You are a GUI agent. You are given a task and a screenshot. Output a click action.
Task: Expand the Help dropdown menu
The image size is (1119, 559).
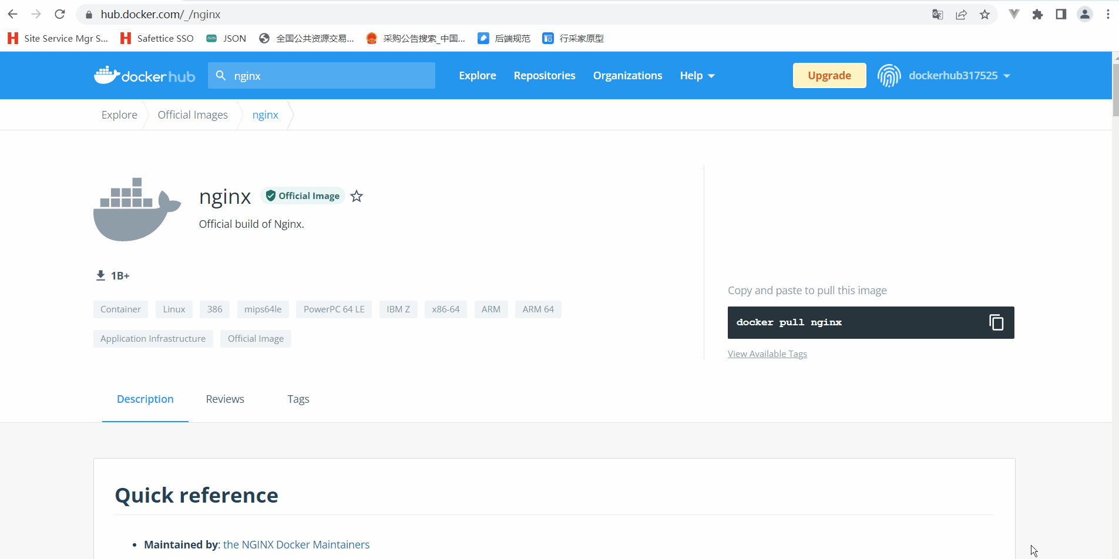coord(697,76)
